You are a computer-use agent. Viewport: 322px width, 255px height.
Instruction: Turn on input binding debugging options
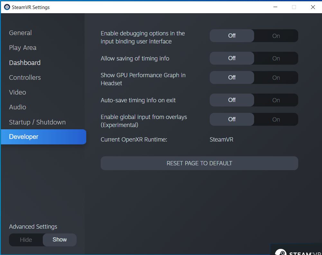tap(276, 36)
